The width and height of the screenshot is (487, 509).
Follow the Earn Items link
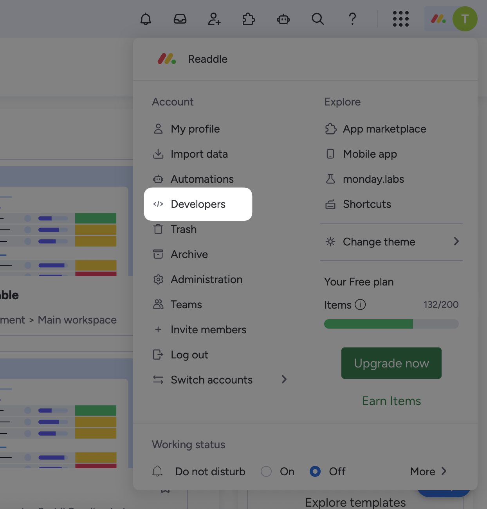pyautogui.click(x=391, y=401)
